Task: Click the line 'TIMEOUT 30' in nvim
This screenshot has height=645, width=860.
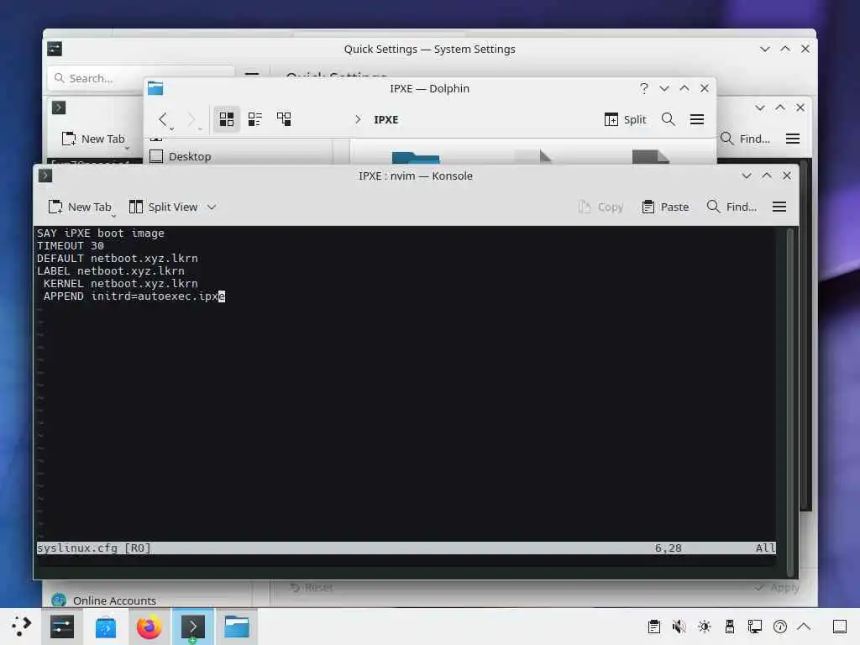Action: coord(71,246)
